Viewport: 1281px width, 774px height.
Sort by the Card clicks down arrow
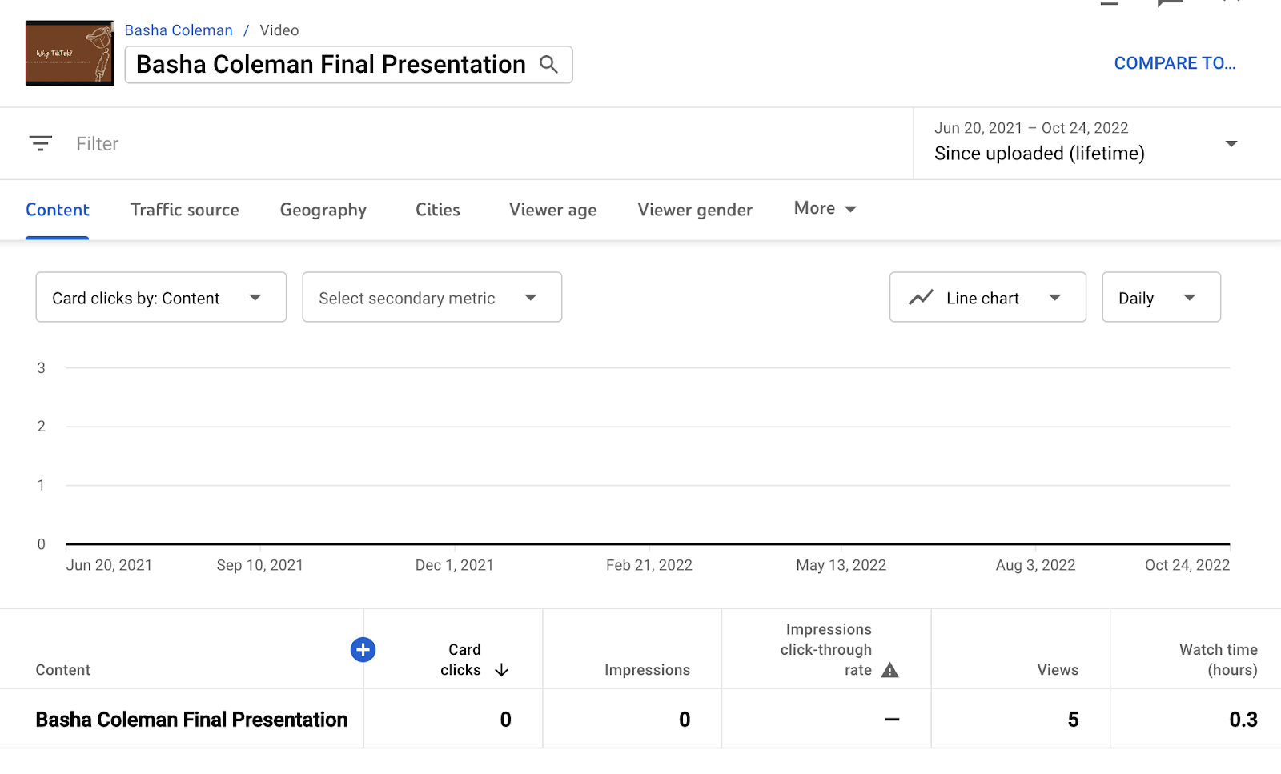pos(502,670)
